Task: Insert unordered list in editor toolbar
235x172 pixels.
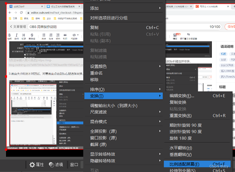Action: [44, 35]
